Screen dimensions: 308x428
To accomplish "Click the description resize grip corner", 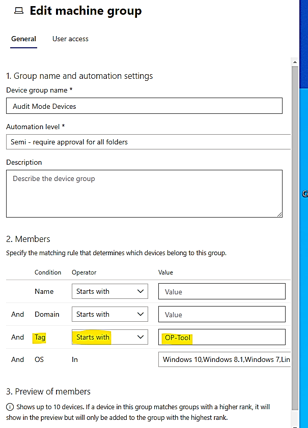I will click(x=279, y=215).
